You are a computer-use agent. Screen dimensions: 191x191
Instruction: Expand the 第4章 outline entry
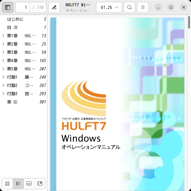pyautogui.click(x=3, y=60)
